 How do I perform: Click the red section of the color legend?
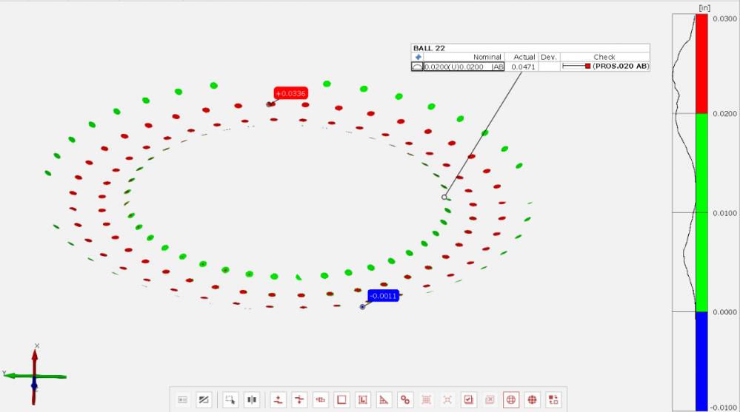(701, 64)
